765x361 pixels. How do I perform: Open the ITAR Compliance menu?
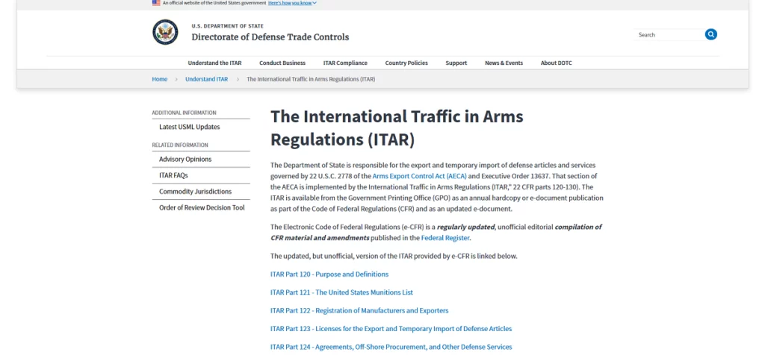tap(345, 63)
